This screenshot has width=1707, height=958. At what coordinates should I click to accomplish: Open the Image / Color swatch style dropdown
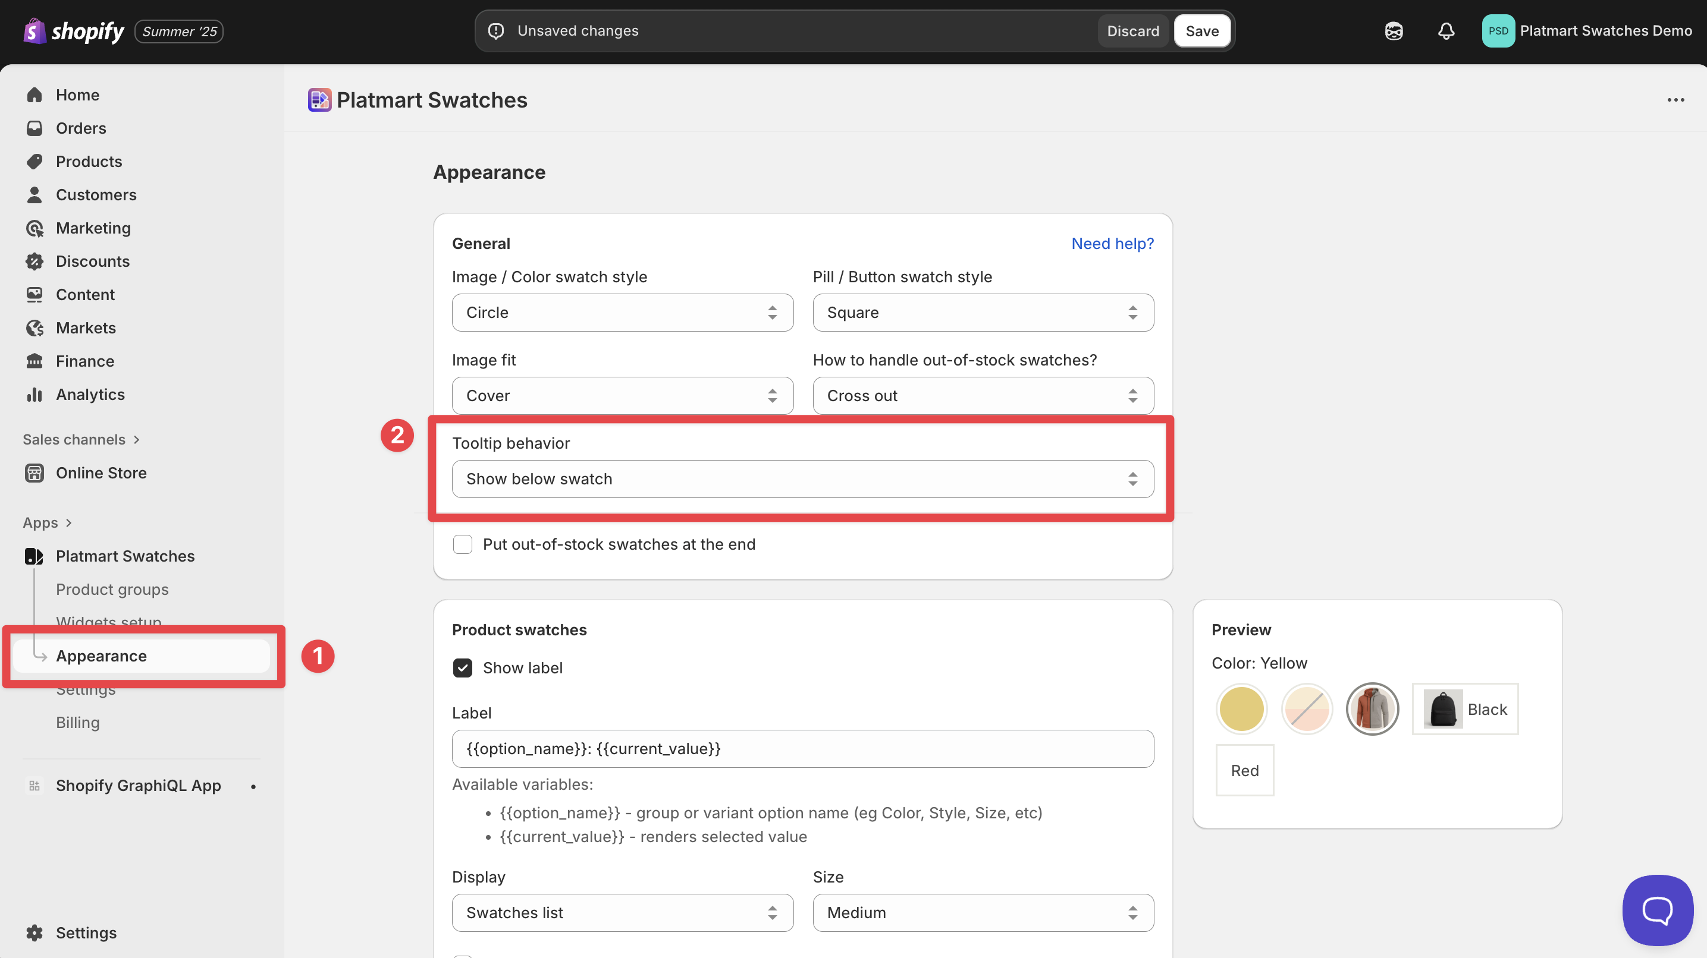(x=622, y=313)
